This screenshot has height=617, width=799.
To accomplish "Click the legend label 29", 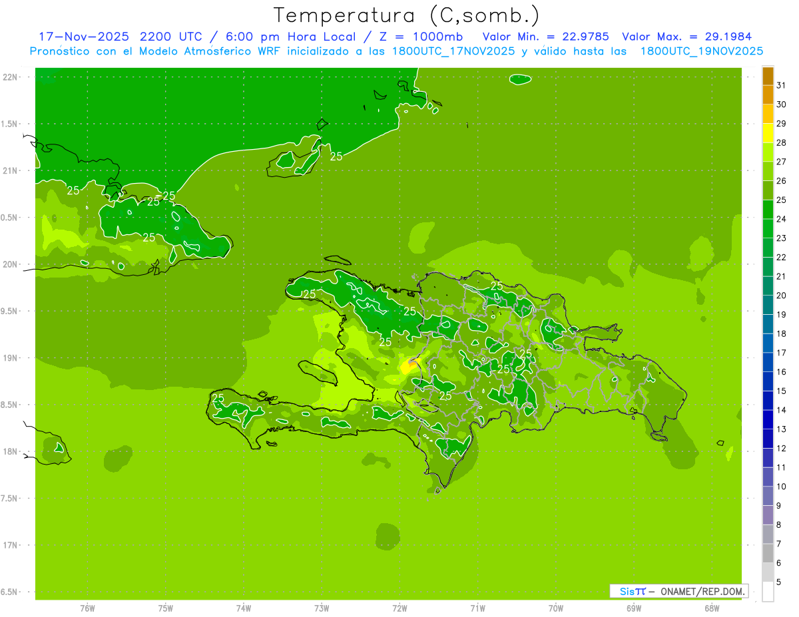I will (781, 124).
